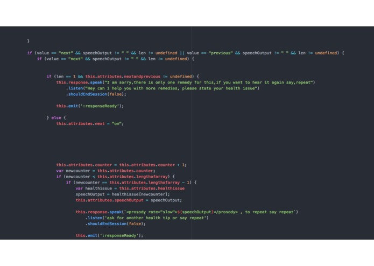Click the nested 'if (value == "next"' line
This screenshot has height=266, width=374.
point(116,59)
